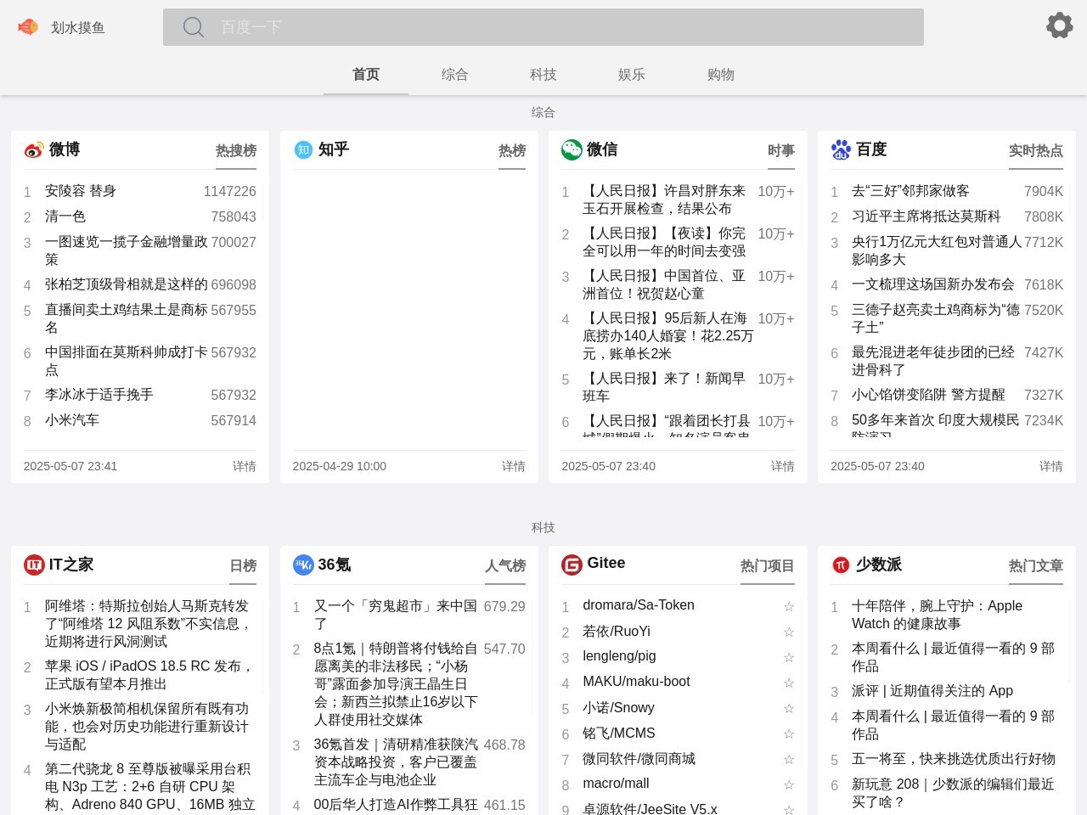
Task: Open Gitee project lengleng/pig
Action: (619, 656)
